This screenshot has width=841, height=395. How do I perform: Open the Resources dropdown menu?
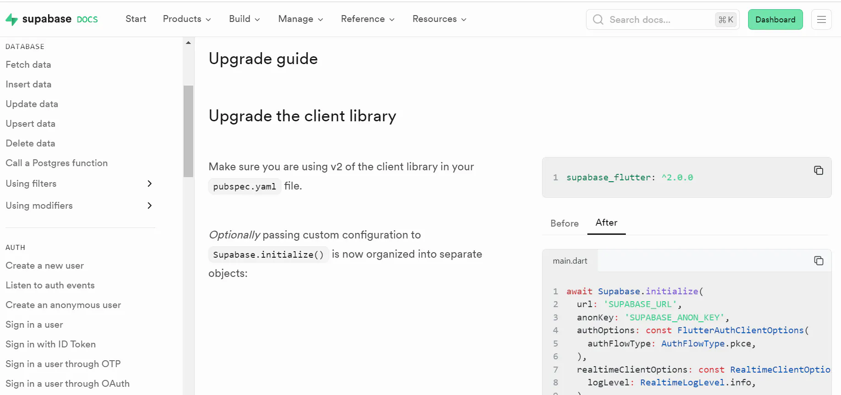click(x=439, y=19)
